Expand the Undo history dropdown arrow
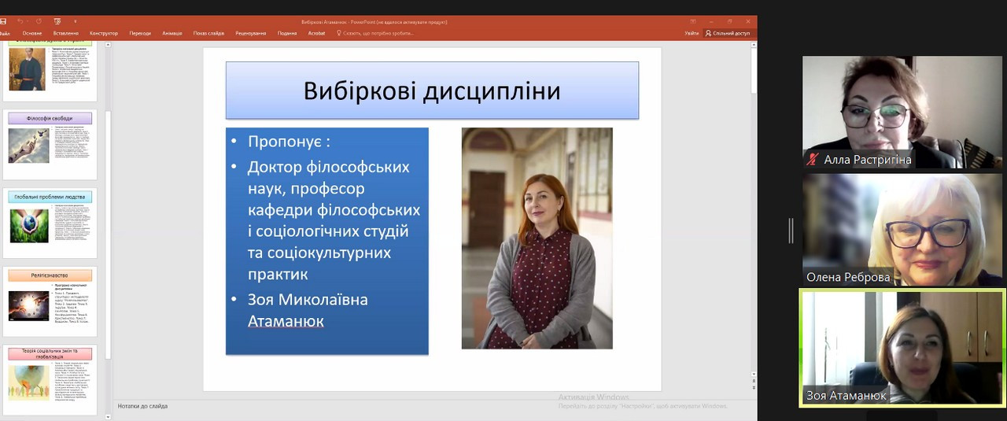 [28, 21]
